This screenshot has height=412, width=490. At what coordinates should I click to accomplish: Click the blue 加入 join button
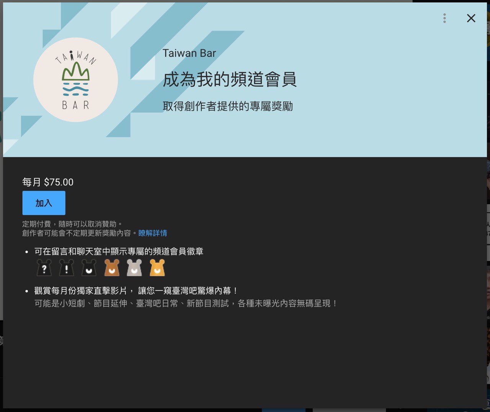click(44, 203)
